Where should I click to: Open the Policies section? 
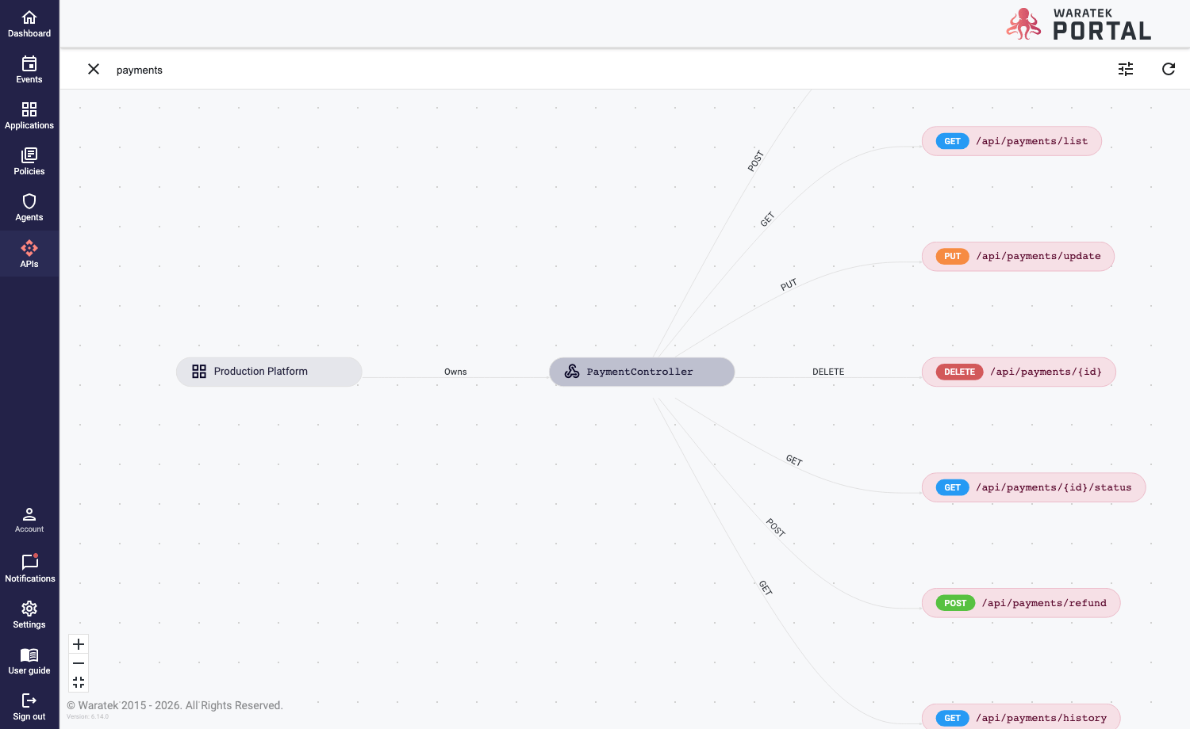tap(29, 162)
